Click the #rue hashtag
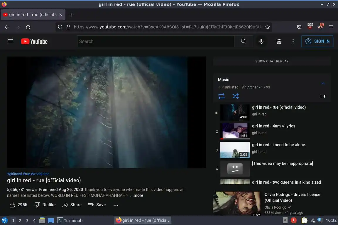The image size is (338, 225). point(26,174)
